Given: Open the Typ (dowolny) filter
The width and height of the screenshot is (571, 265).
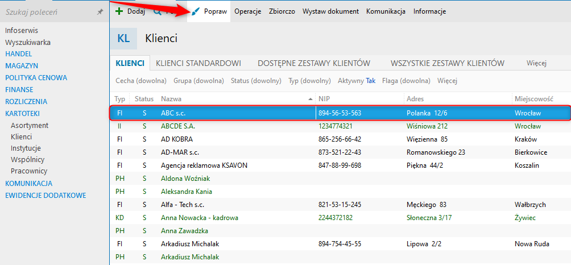Looking at the screenshot, I should (309, 81).
